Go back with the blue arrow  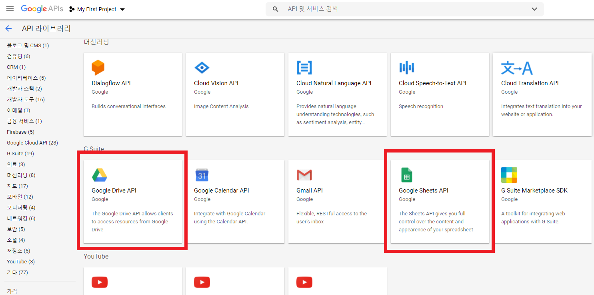8,28
